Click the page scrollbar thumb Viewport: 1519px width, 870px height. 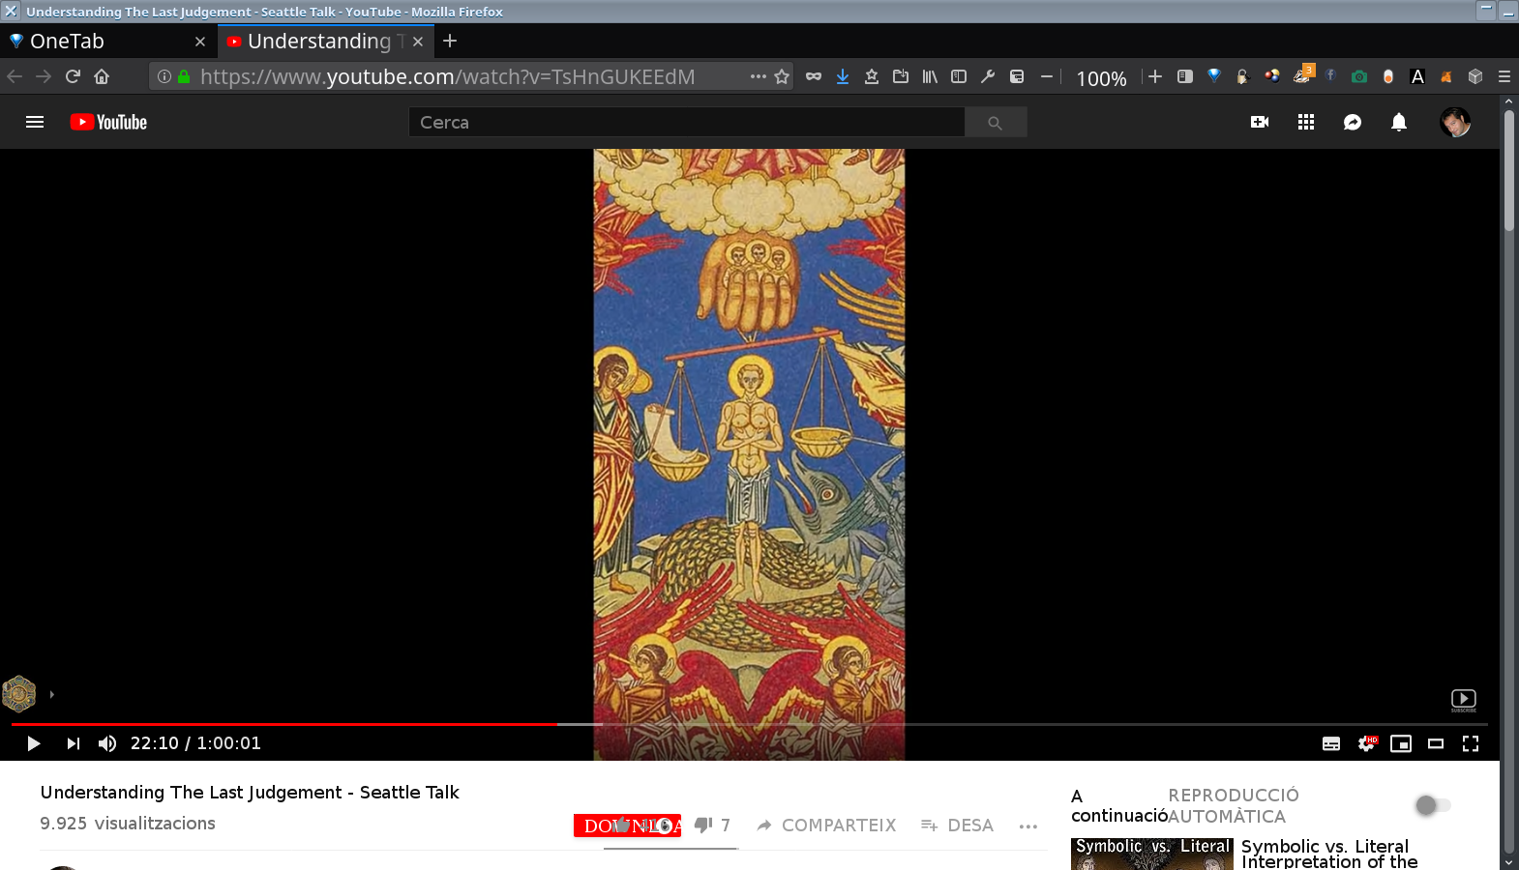(1509, 171)
